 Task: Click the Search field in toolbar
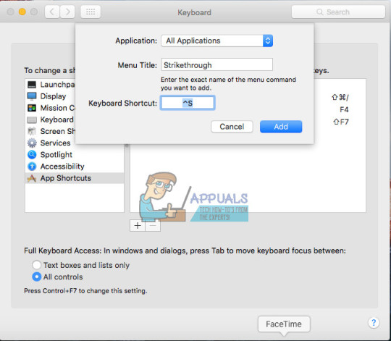point(338,12)
